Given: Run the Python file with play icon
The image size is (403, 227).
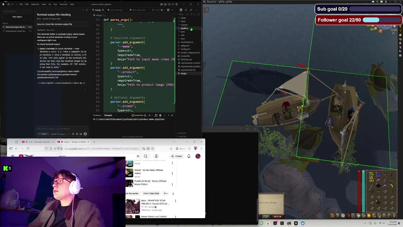Looking at the screenshot, I should click(162, 10).
